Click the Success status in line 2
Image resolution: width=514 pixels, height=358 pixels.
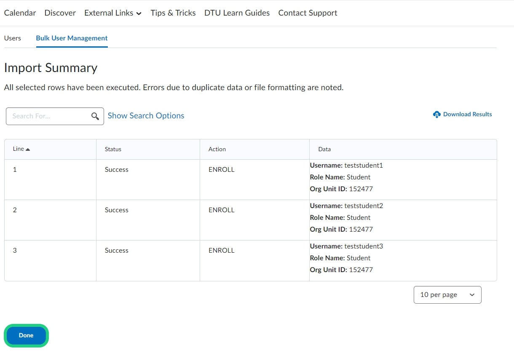coord(117,210)
